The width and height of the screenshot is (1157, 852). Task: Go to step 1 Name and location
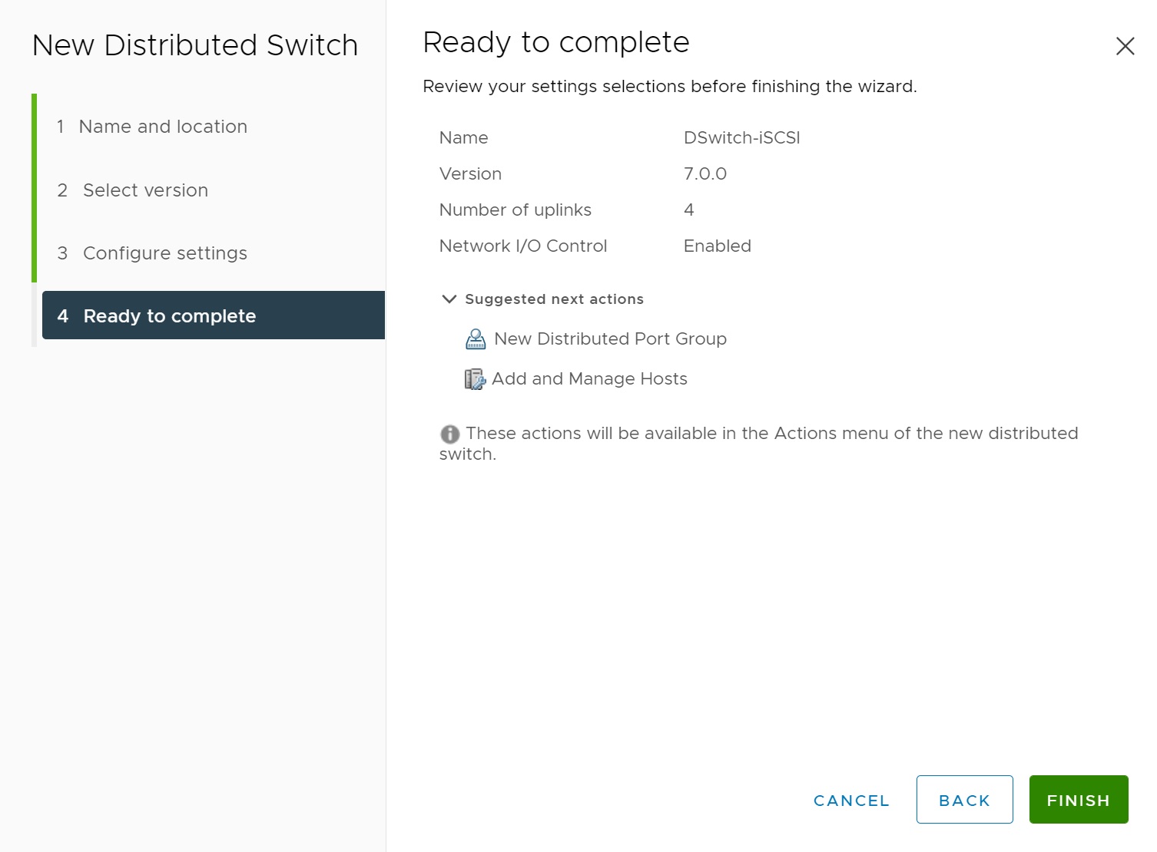pyautogui.click(x=163, y=127)
